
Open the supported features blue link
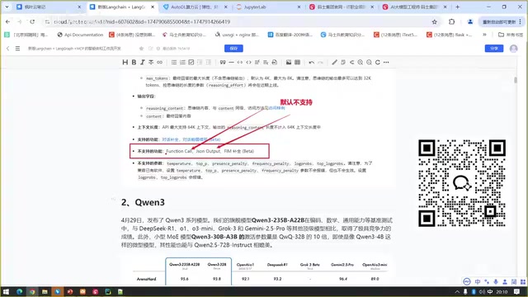point(191,139)
